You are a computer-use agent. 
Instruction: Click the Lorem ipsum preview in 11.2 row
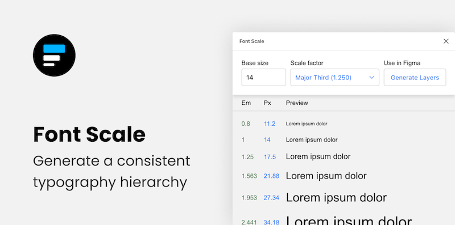point(307,124)
